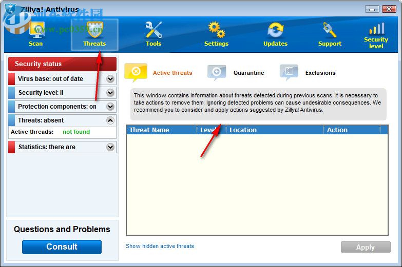Click the green 'not found' status text

(76, 132)
